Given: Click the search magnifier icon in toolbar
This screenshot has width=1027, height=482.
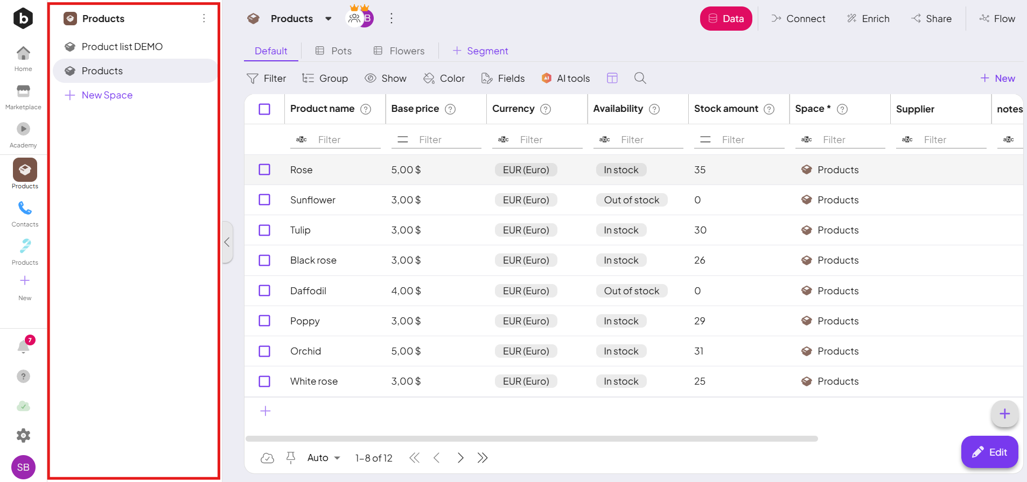Looking at the screenshot, I should coord(640,79).
